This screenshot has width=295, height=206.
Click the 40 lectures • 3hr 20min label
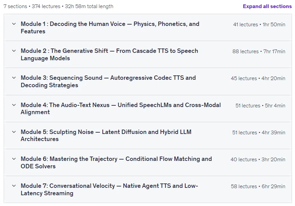pos(258,159)
